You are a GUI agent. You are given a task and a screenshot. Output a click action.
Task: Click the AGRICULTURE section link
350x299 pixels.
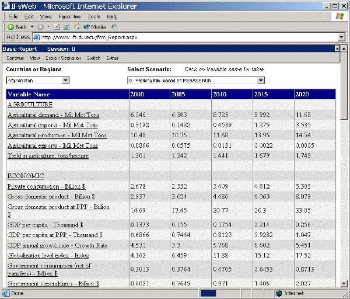30,105
